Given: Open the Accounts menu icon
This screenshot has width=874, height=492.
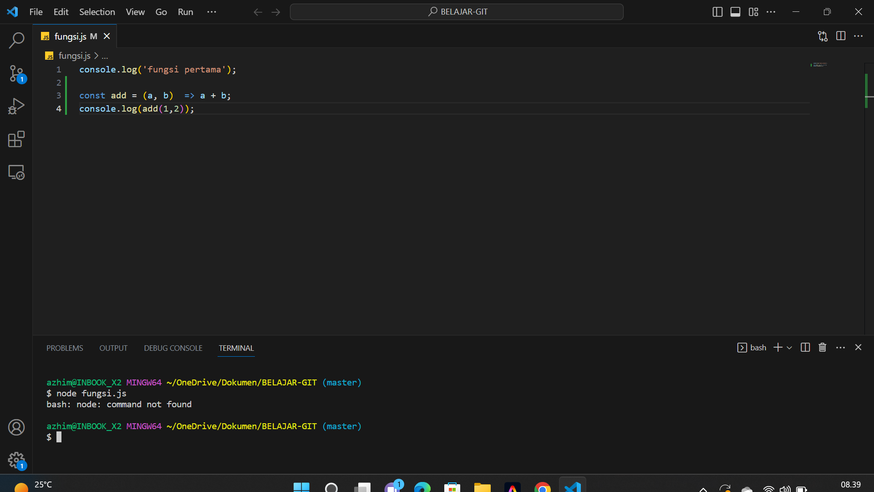Looking at the screenshot, I should [x=16, y=427].
